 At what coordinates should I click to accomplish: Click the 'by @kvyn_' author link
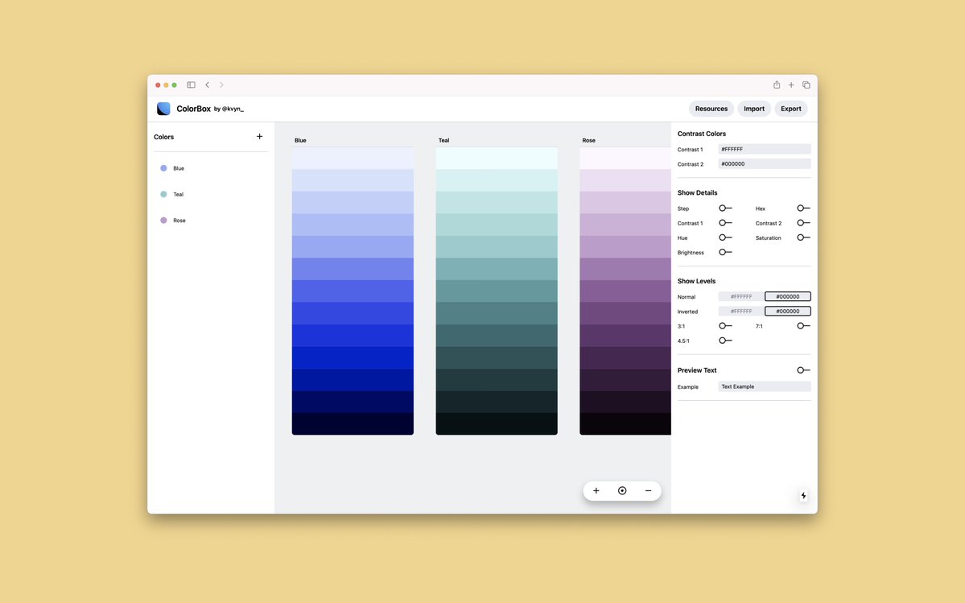[x=229, y=109]
